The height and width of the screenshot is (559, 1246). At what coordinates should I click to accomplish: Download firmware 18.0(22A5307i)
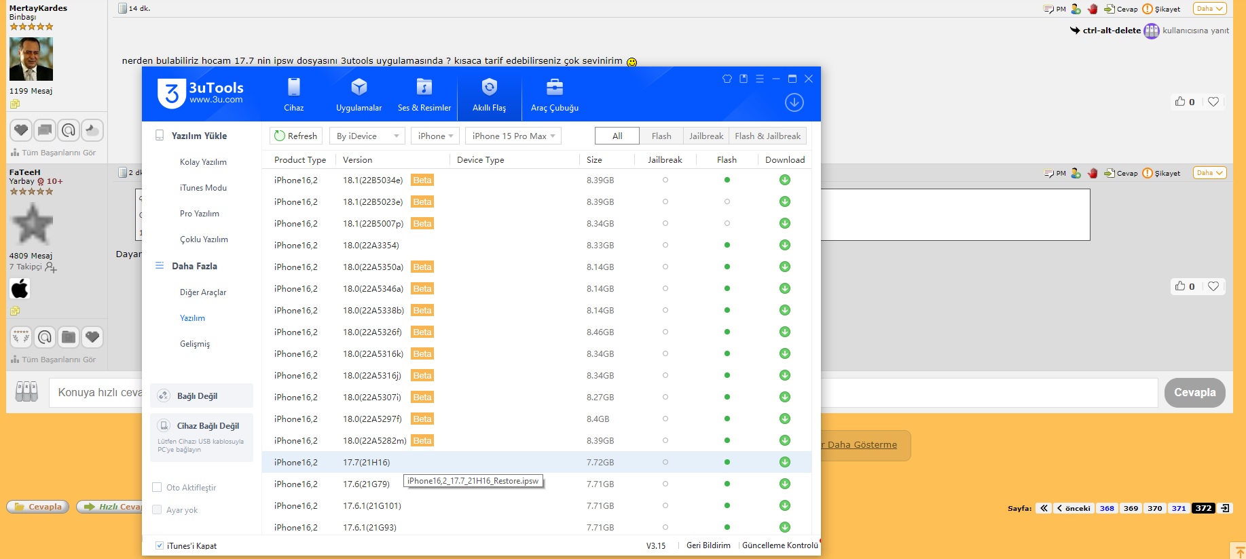point(785,397)
